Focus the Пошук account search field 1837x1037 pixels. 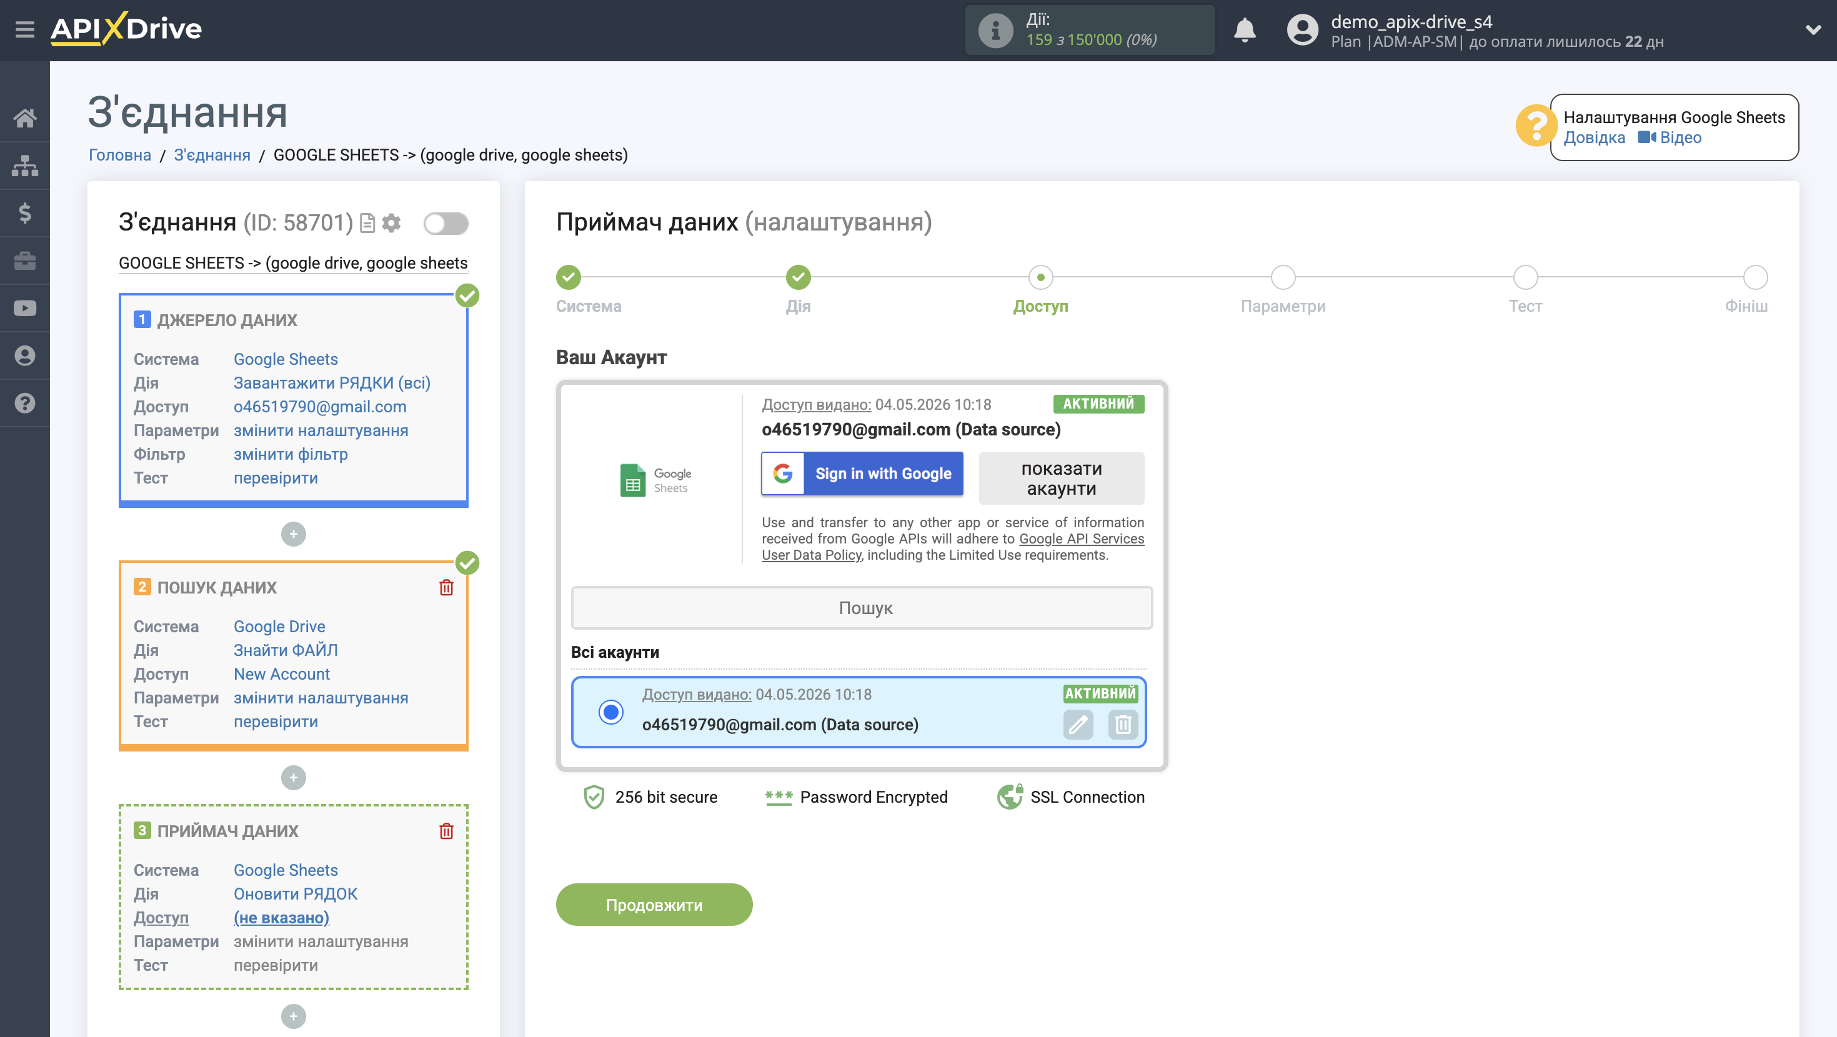tap(862, 608)
